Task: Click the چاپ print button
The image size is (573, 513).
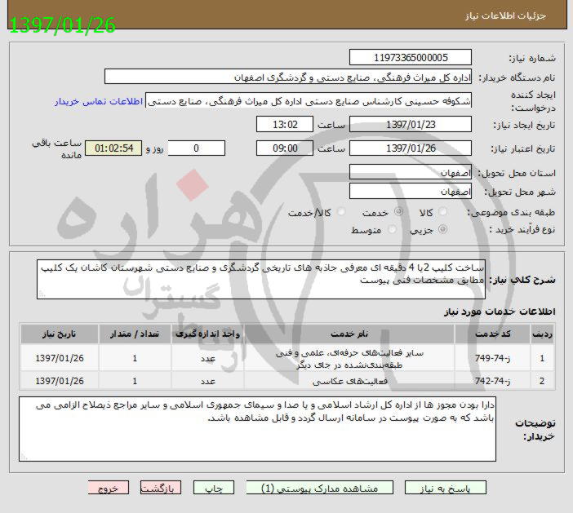Action: pyautogui.click(x=214, y=489)
